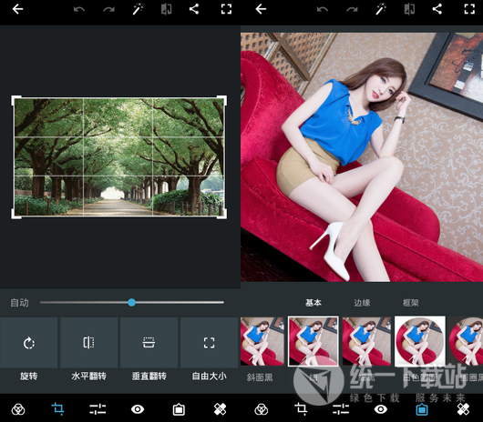This screenshot has width=483, height=422.
Task: Open filters (looks) tool on right bottom bar
Action: pos(262,409)
